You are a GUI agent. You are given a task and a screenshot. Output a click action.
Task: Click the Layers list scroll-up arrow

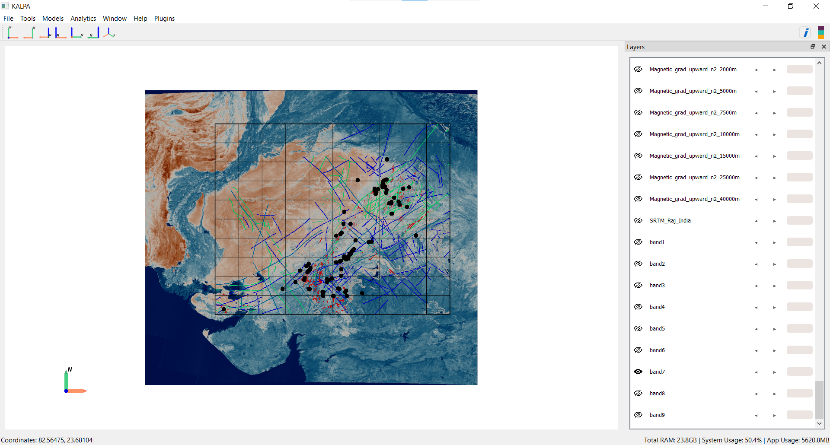pos(819,63)
